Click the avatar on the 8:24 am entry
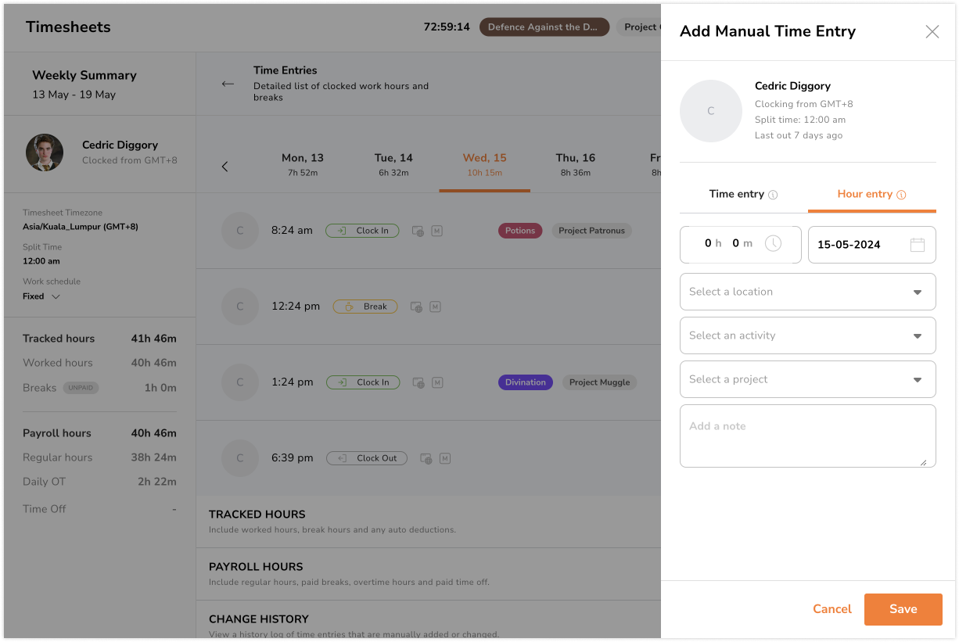This screenshot has height=642, width=959. [x=240, y=231]
